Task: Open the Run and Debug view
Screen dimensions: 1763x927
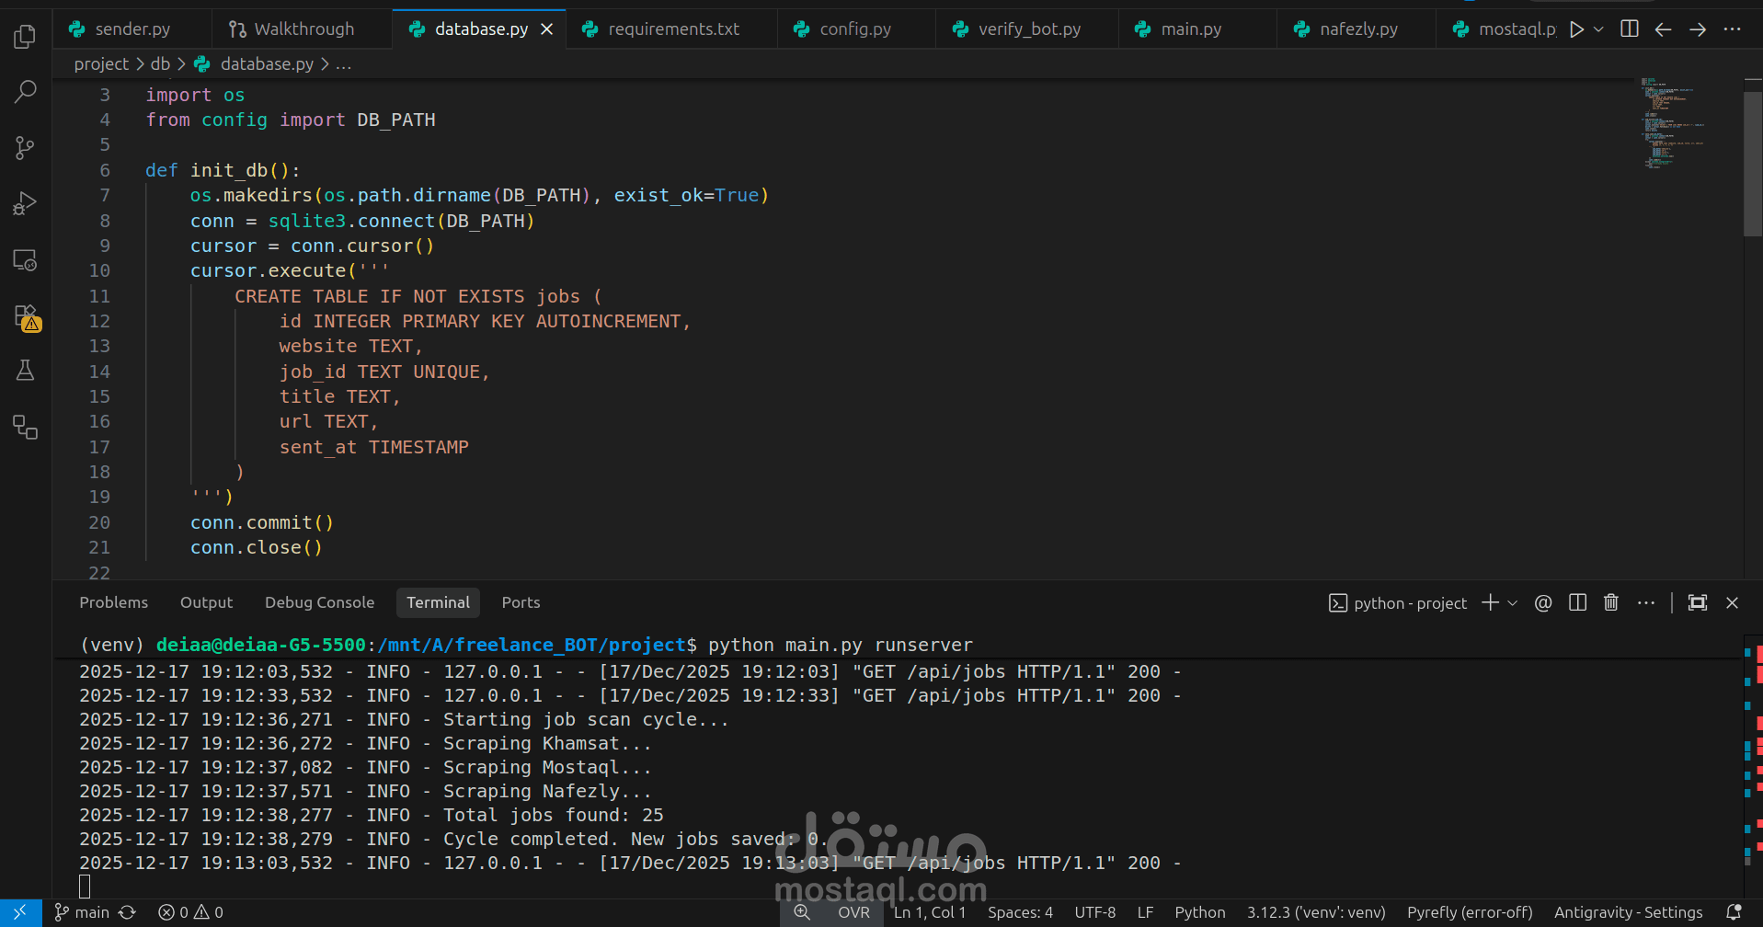Action: [26, 203]
